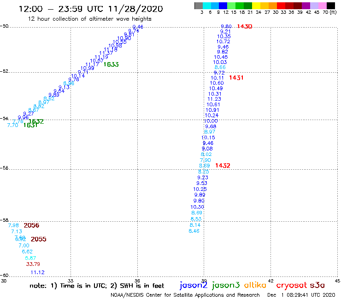Click the light blue value 8.66

coord(220,67)
